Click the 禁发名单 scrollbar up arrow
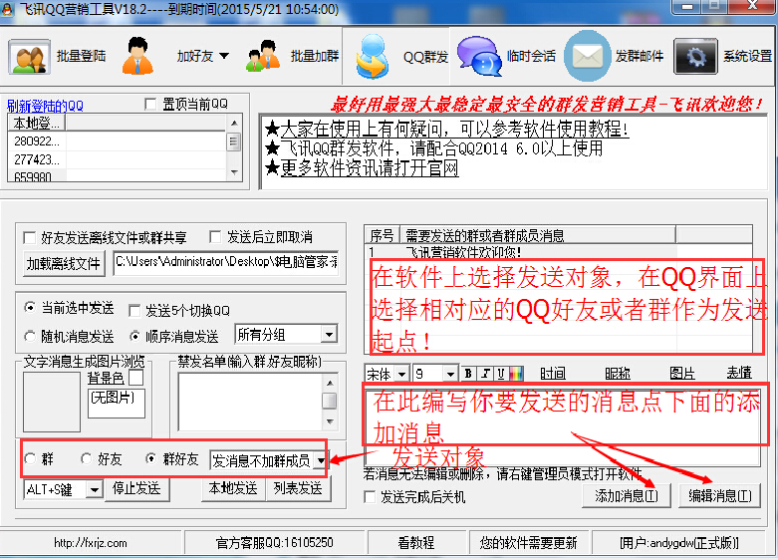Screen dimensions: 778x560 330,383
